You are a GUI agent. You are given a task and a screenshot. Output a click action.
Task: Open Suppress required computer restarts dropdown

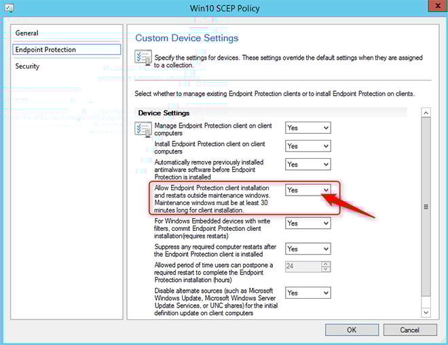tap(307, 249)
